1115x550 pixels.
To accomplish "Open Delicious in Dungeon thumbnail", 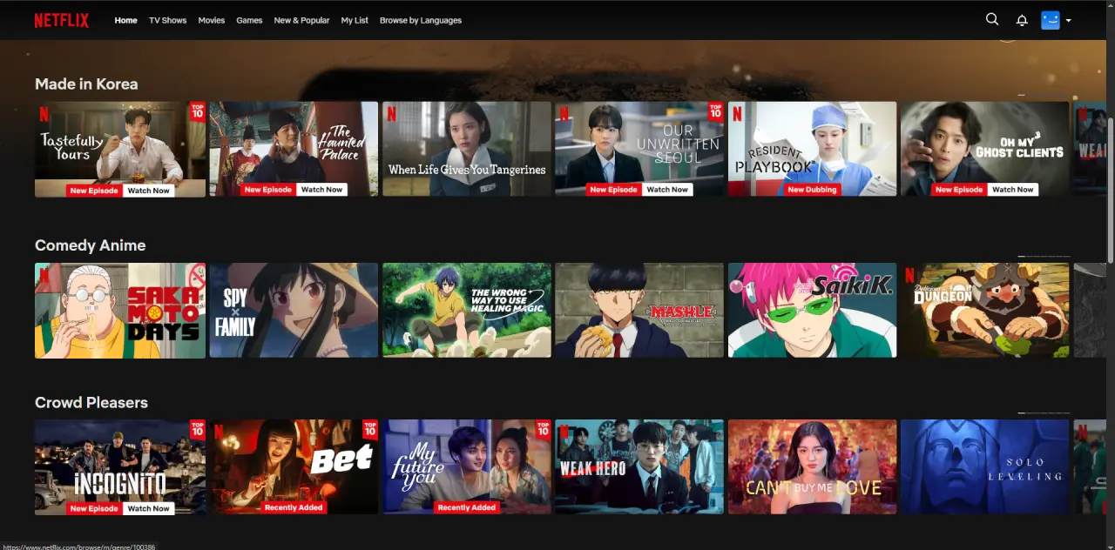I will tap(985, 311).
